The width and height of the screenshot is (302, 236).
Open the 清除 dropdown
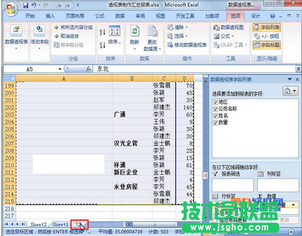[x=177, y=28]
